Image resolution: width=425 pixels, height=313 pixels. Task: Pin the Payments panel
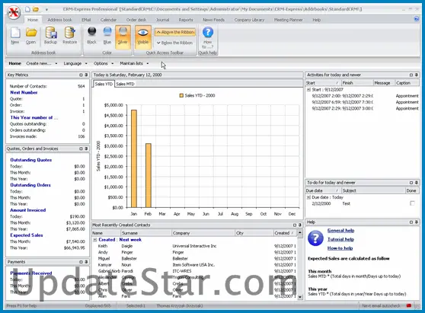[x=86, y=262]
